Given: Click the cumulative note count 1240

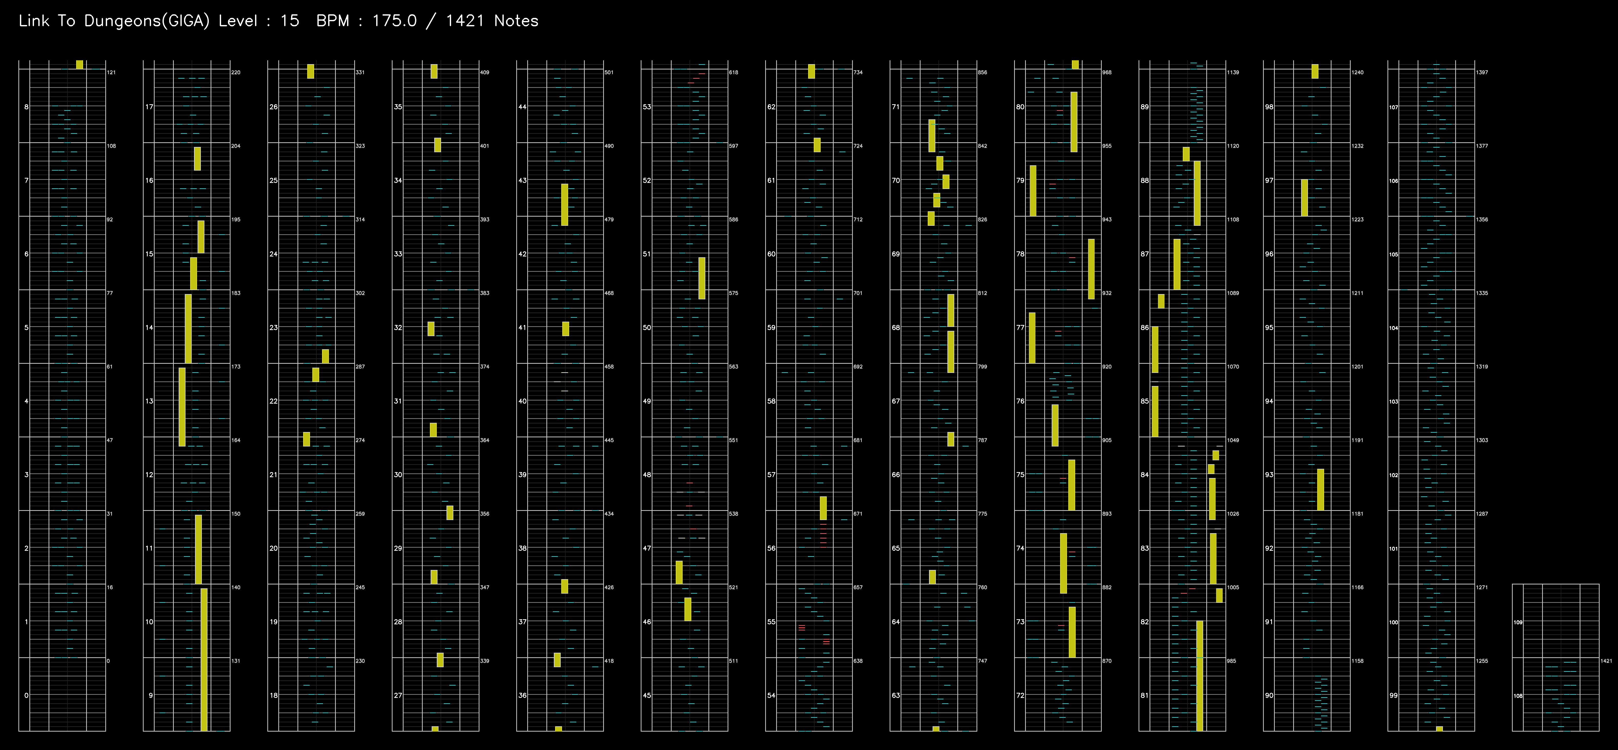Looking at the screenshot, I should tap(1357, 73).
